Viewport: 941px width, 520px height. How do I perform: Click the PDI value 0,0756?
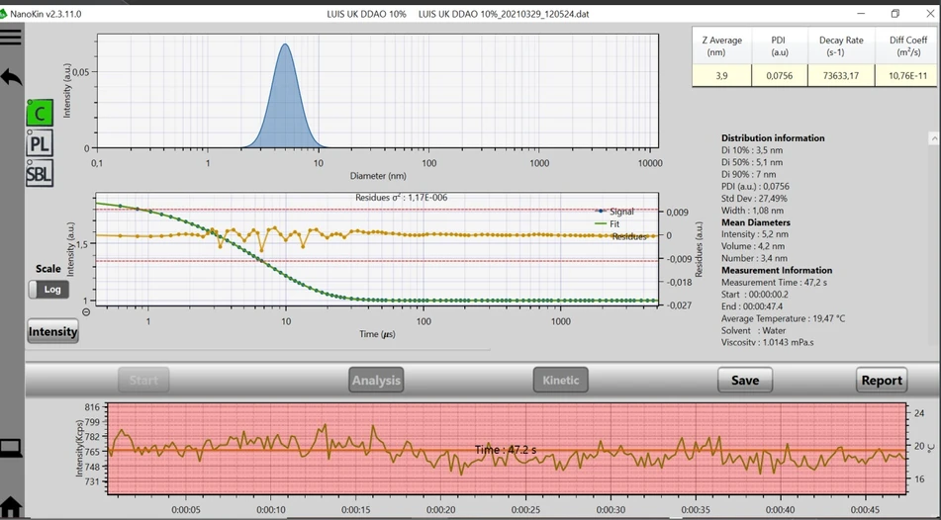coord(780,75)
